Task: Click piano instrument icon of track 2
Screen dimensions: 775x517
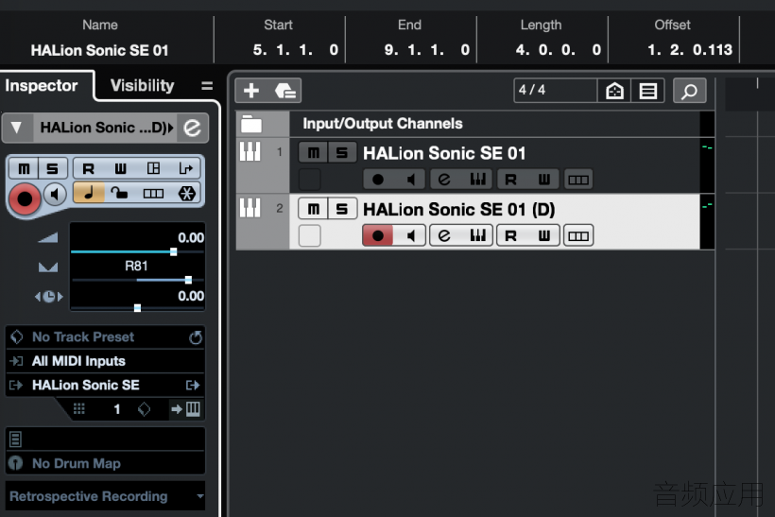Action: 250,208
